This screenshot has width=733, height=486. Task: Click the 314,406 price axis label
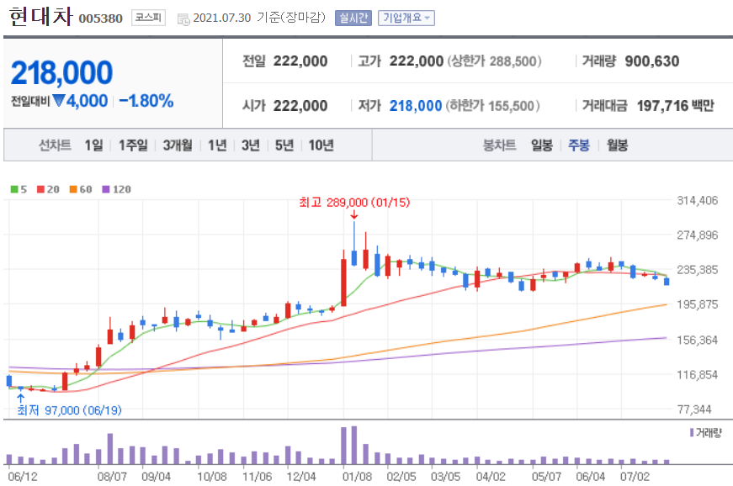[x=698, y=201]
